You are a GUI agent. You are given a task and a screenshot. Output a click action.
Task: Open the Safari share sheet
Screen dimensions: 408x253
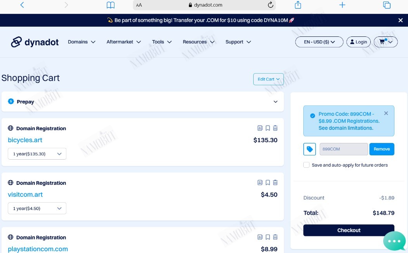pos(298,5)
